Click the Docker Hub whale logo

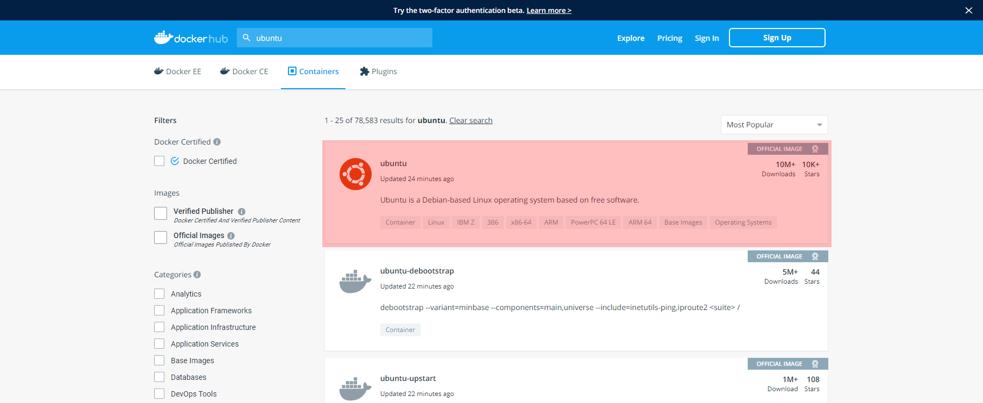click(x=191, y=38)
